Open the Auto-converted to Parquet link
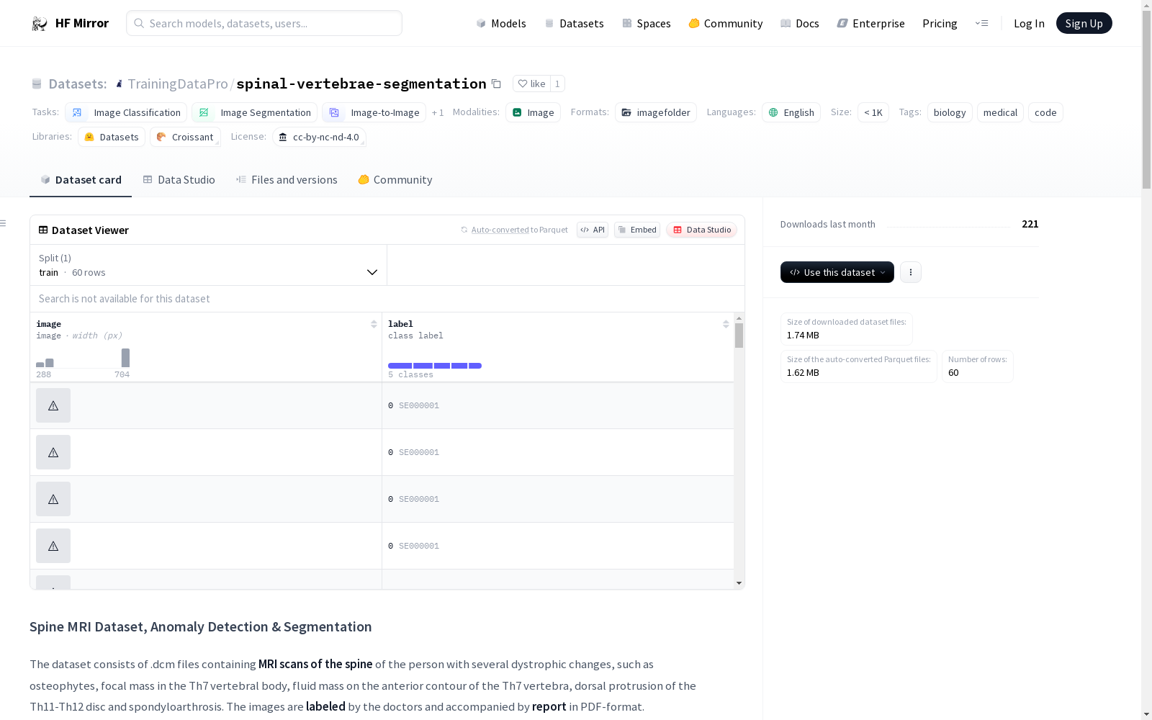This screenshot has width=1152, height=720. point(514,230)
